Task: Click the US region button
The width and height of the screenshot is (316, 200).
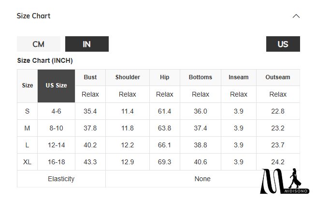Action: pyautogui.click(x=283, y=44)
